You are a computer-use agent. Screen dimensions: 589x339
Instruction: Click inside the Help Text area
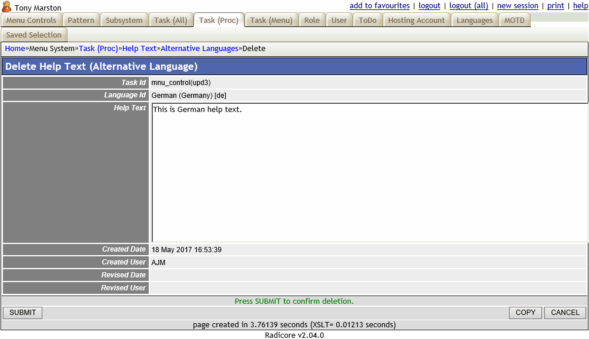[x=369, y=172]
